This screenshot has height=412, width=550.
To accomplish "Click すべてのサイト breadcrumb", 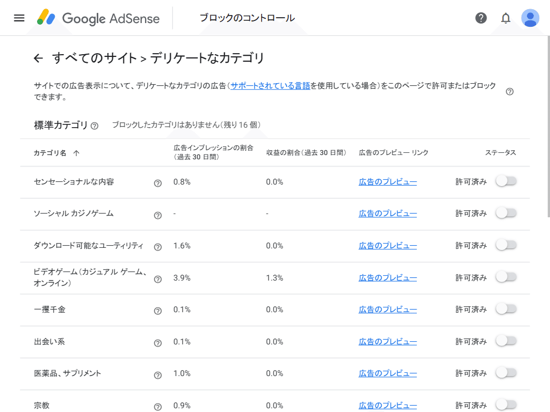I will (95, 58).
